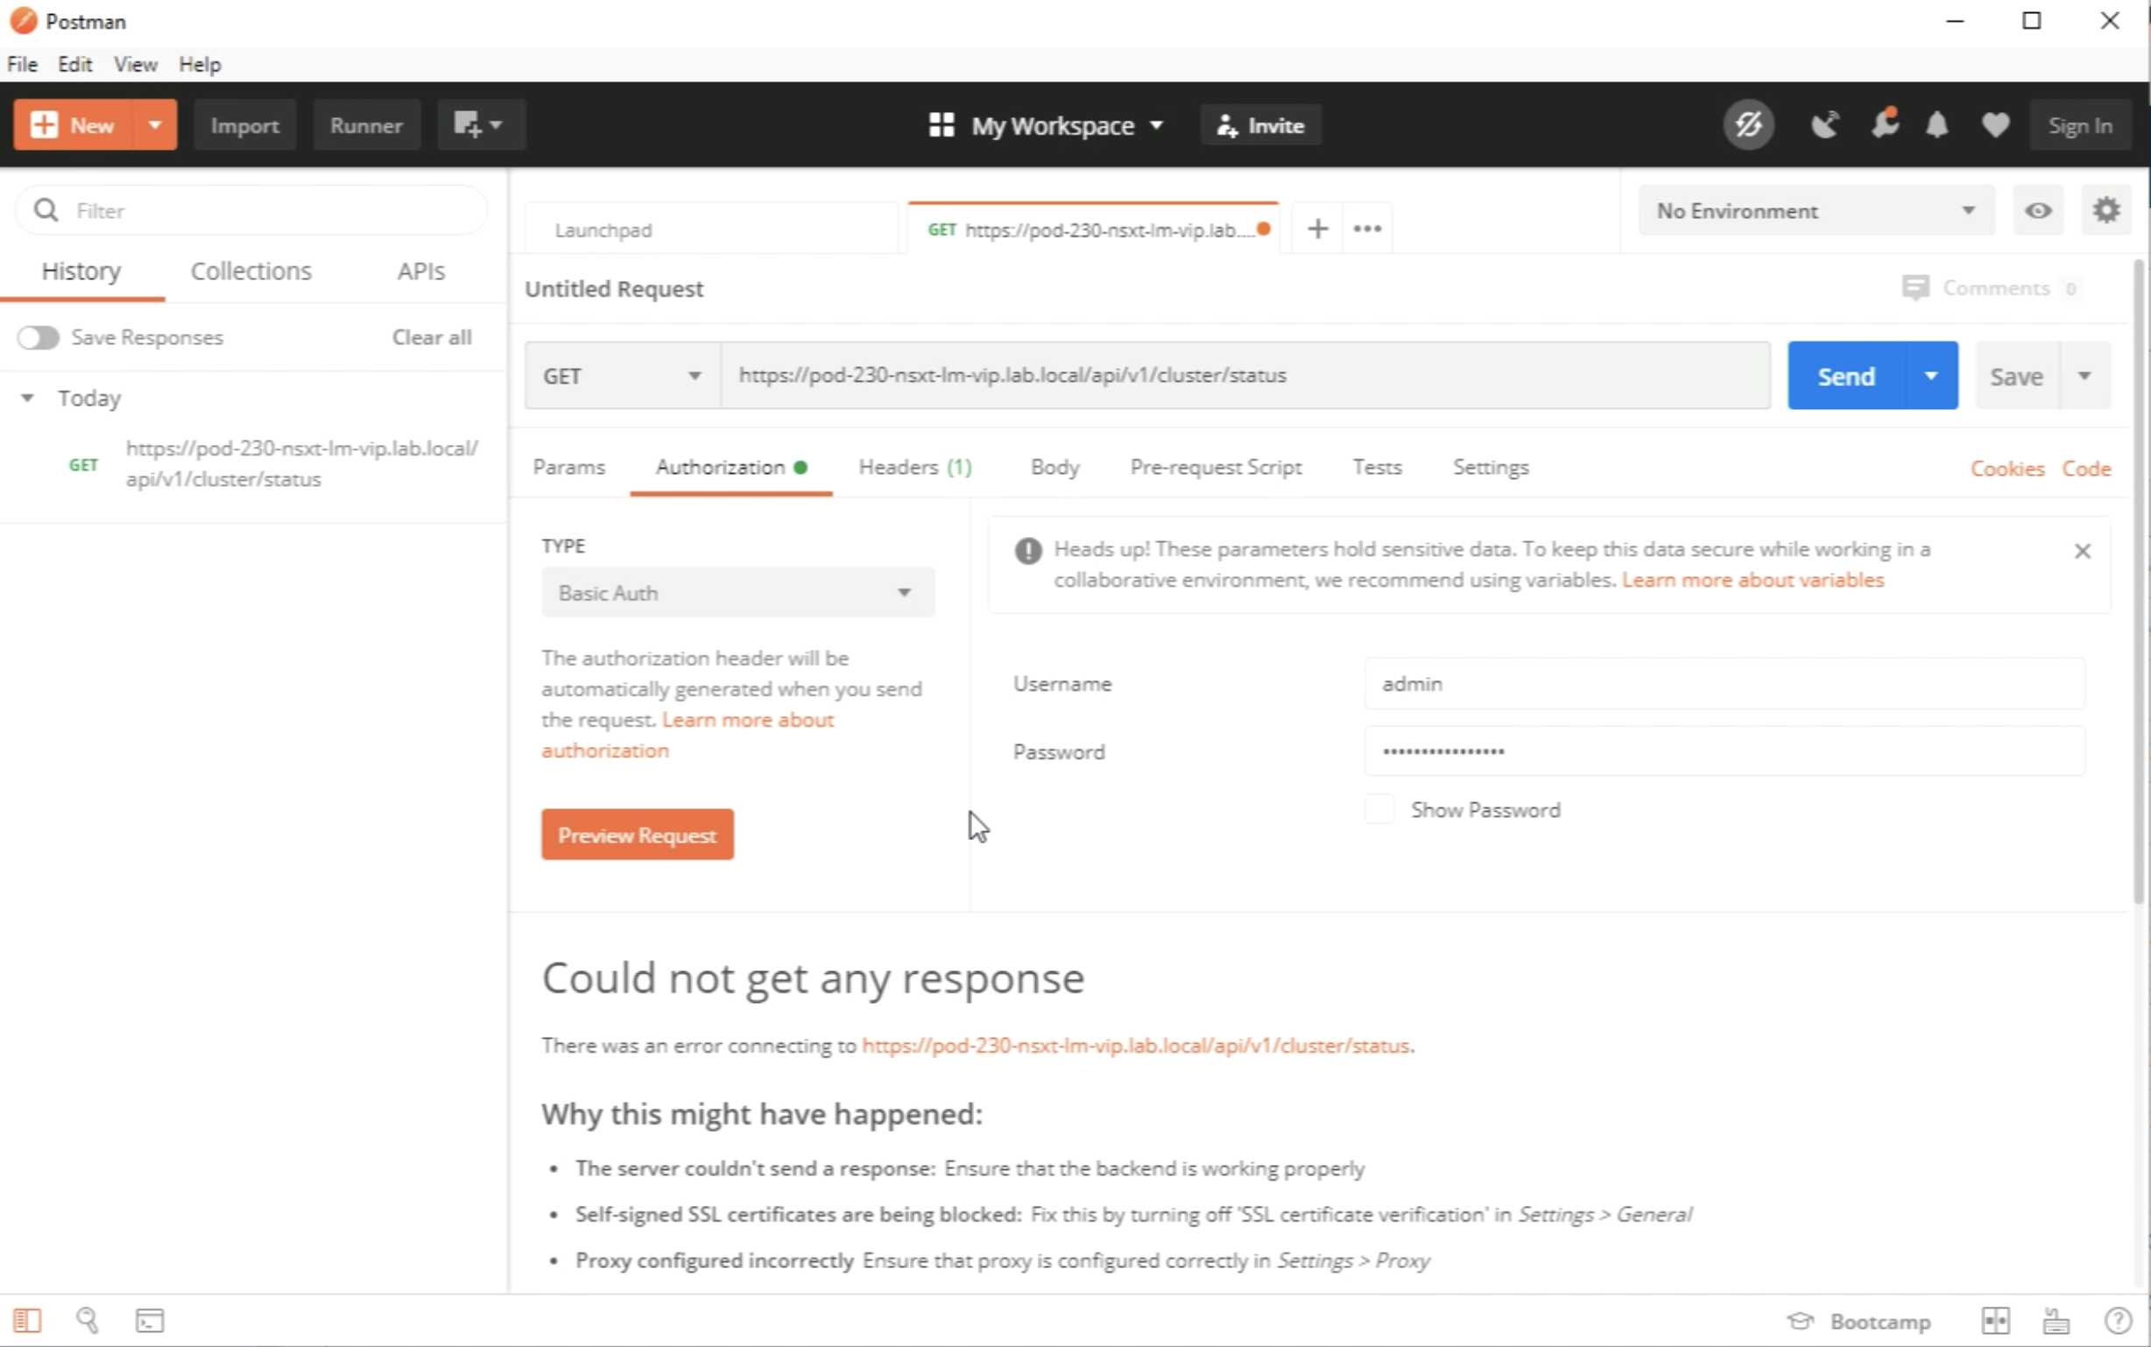Switch to the Collections tab
Screen dimensions: 2151x1347
251,272
